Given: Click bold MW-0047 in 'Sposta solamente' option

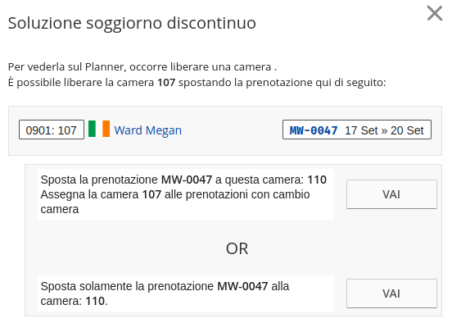Looking at the screenshot, I should [x=242, y=286].
